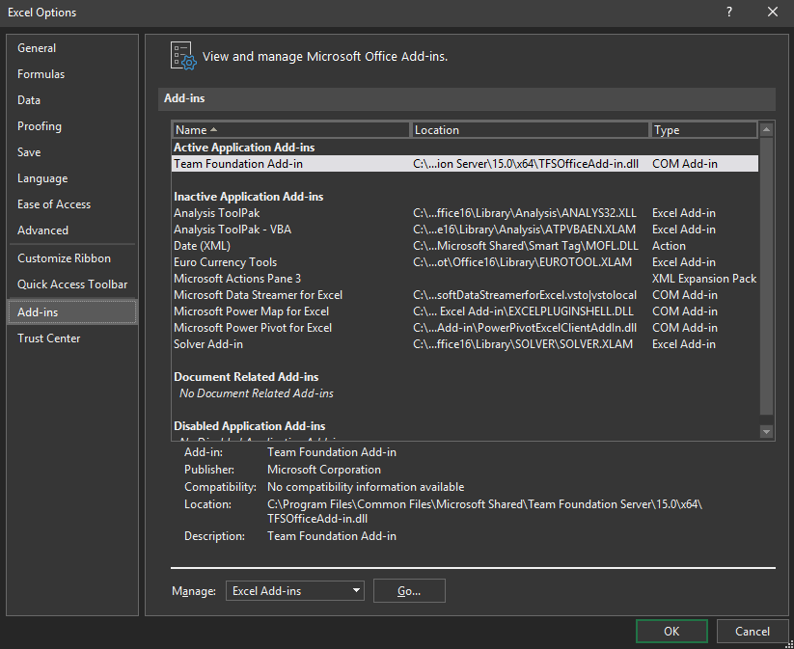The image size is (794, 649).
Task: Click the ANALYS32.XLL location cell
Action: (525, 213)
